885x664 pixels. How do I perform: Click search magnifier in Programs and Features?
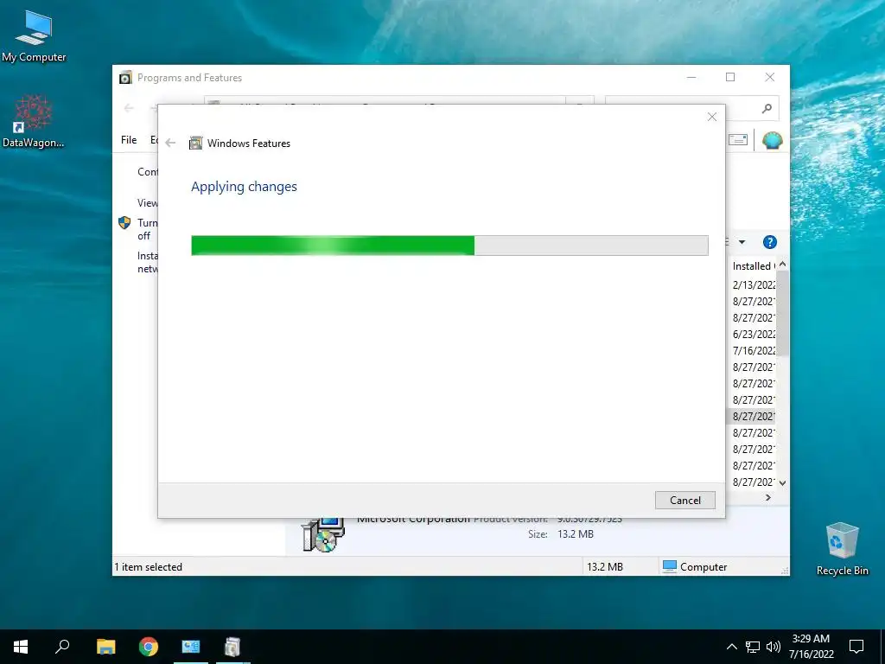click(x=767, y=108)
